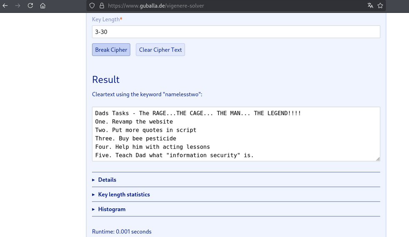Reload the current page
The width and height of the screenshot is (409, 237).
point(30,6)
